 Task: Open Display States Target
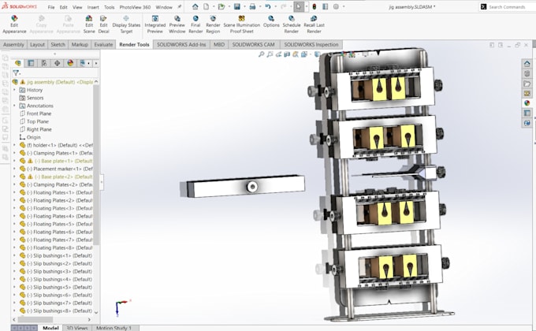click(126, 24)
